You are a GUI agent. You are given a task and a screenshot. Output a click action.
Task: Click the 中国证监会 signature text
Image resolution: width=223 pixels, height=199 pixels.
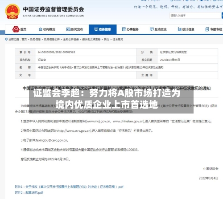pos(211,169)
